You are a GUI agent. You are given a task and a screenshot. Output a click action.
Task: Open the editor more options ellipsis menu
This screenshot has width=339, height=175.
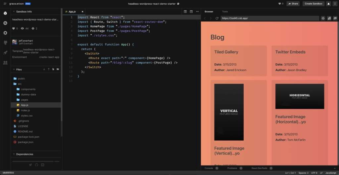pyautogui.click(x=197, y=12)
